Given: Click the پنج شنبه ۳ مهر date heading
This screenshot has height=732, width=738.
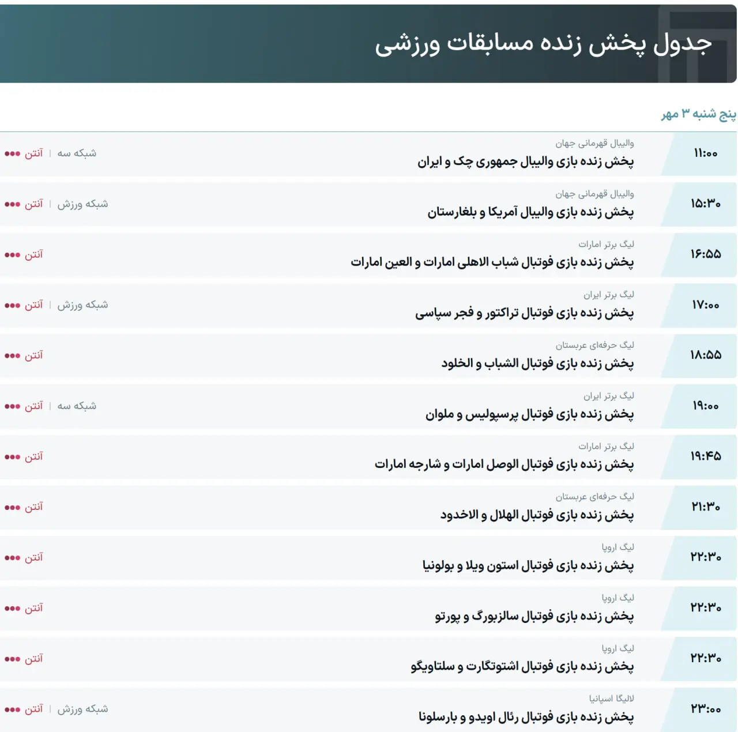Looking at the screenshot, I should tap(698, 114).
